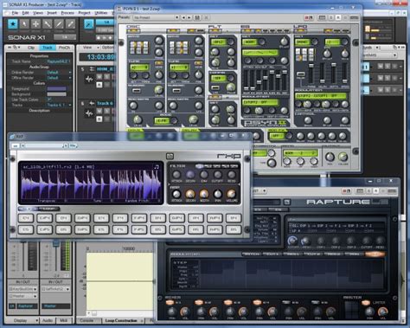Click the Background color swatch
Screen dimensions: 410x328
point(56,94)
